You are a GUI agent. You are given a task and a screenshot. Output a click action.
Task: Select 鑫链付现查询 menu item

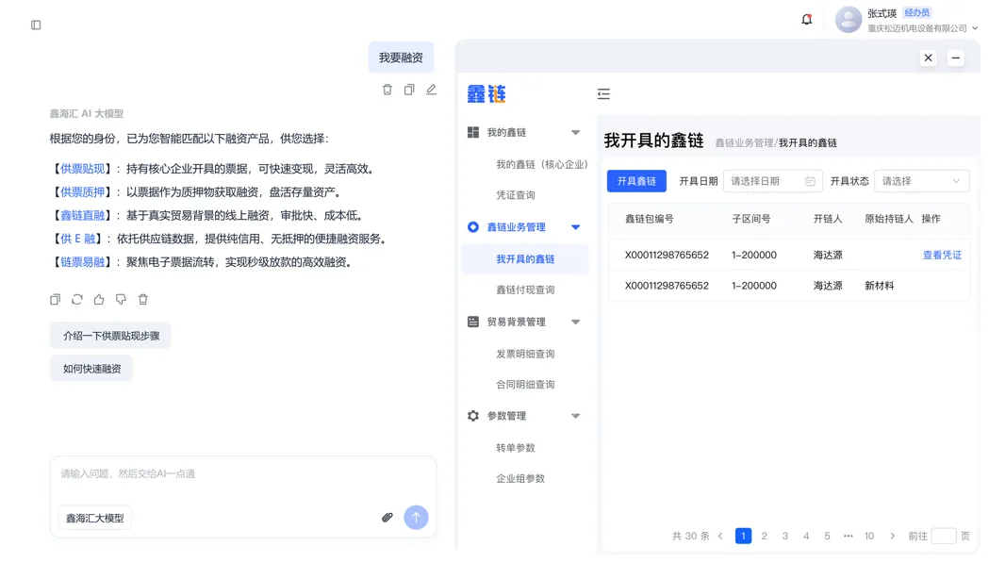coord(525,290)
